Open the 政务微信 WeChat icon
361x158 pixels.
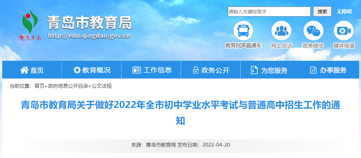click(x=313, y=31)
